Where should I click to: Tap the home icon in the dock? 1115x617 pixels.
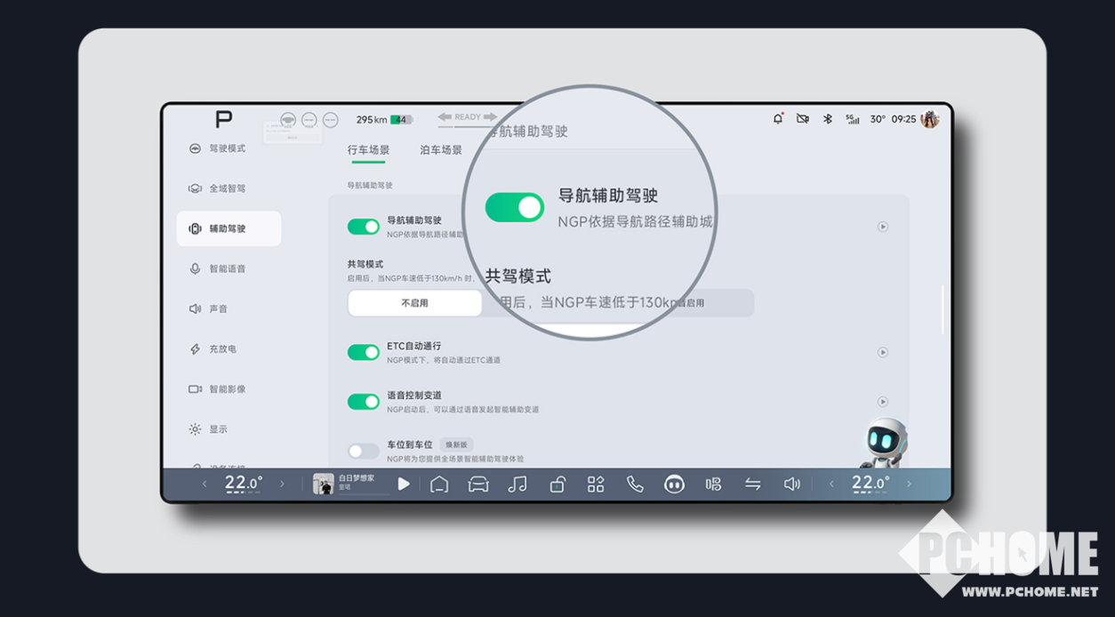(439, 484)
